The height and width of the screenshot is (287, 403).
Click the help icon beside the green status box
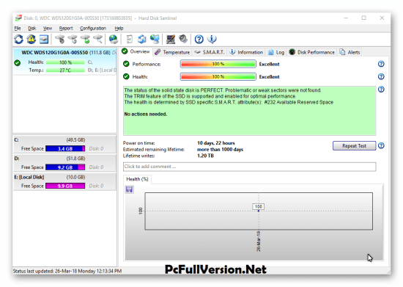[381, 90]
